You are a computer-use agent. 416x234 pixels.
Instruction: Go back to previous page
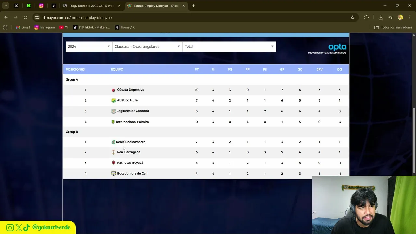point(6,17)
